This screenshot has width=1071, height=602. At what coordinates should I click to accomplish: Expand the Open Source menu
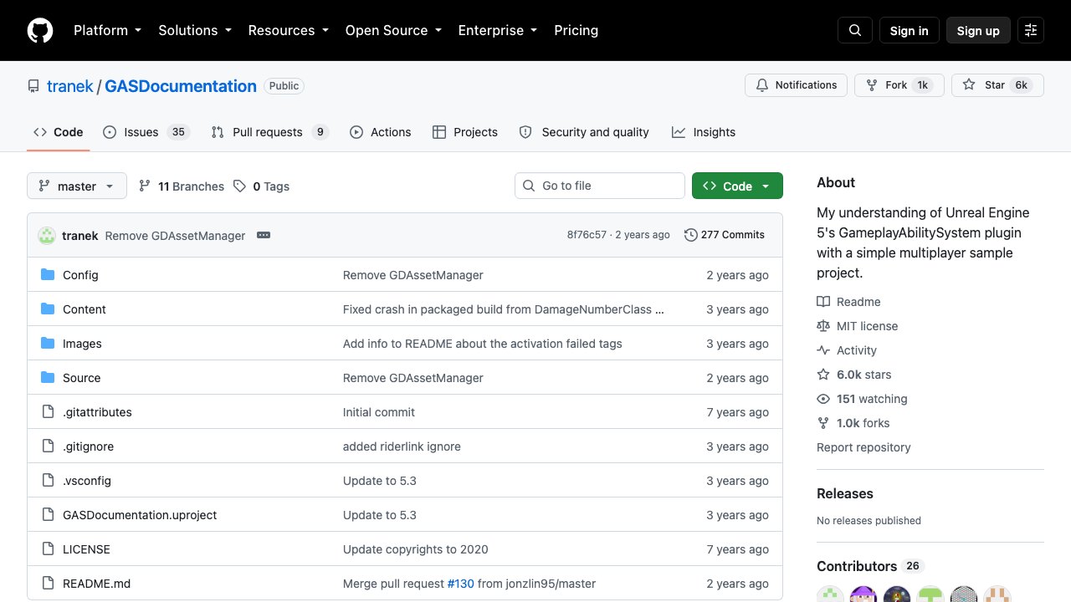click(x=392, y=30)
